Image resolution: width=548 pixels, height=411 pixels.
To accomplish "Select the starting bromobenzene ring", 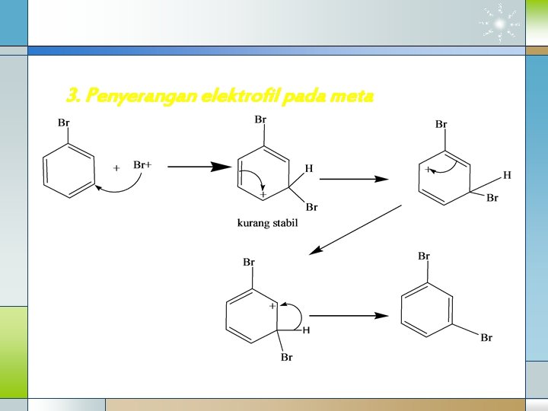I will (68, 170).
